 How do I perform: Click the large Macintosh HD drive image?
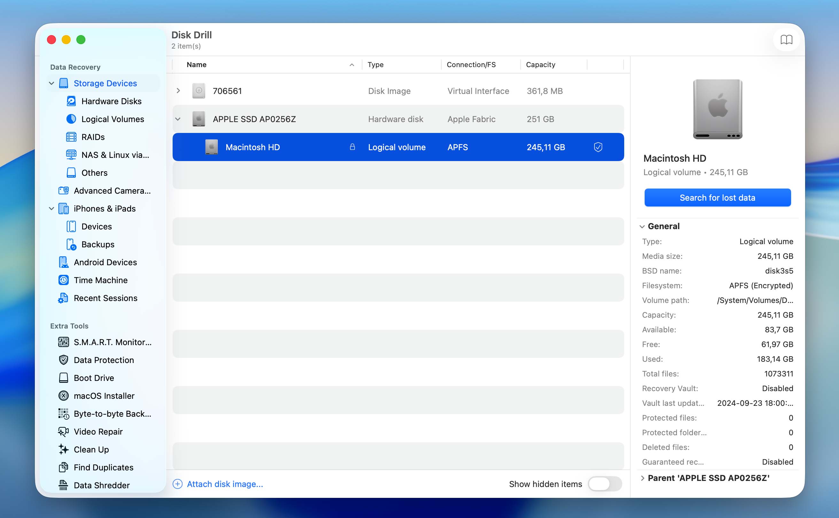[717, 109]
